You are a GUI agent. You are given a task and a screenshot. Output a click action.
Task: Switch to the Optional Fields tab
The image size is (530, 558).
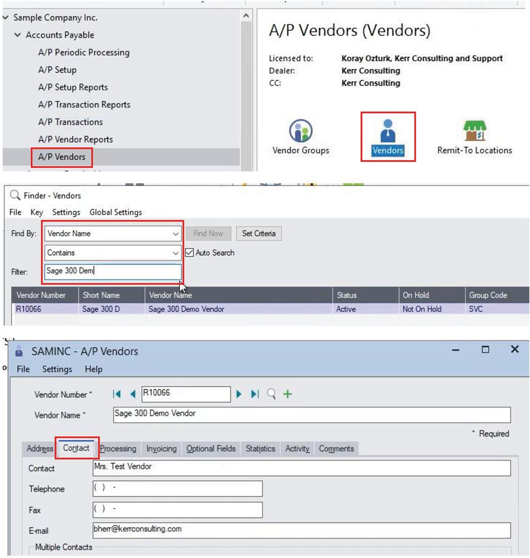pos(211,449)
